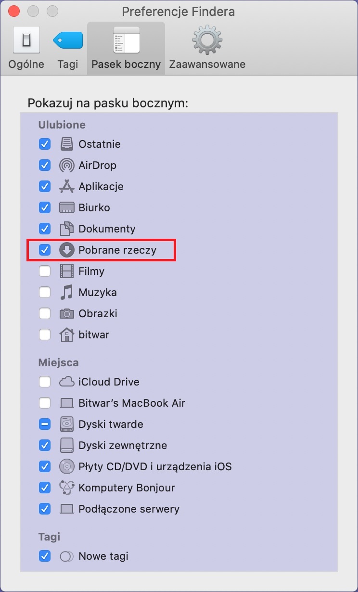
Task: Open the Zaawansowane tab
Action: [207, 48]
